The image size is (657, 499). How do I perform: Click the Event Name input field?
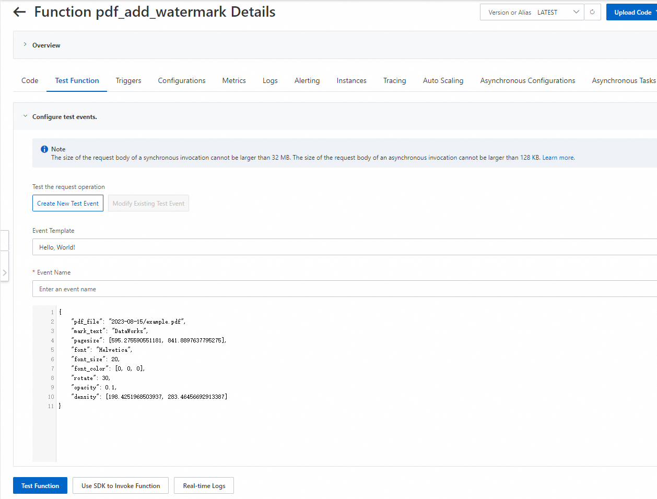(x=345, y=289)
